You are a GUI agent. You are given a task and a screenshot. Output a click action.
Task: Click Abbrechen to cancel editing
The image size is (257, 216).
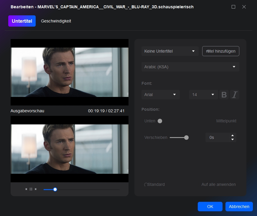point(239,207)
